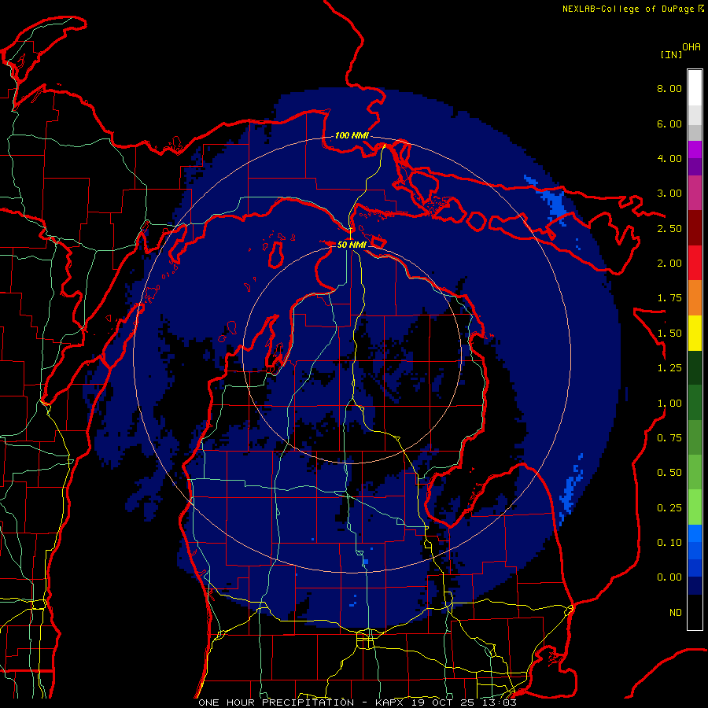Image resolution: width=708 pixels, height=708 pixels.
Task: Pick the darkest green swatch beside 1.25
Action: 695,367
